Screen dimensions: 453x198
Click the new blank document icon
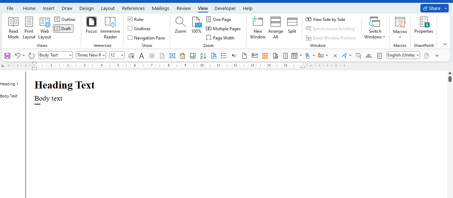(x=244, y=55)
